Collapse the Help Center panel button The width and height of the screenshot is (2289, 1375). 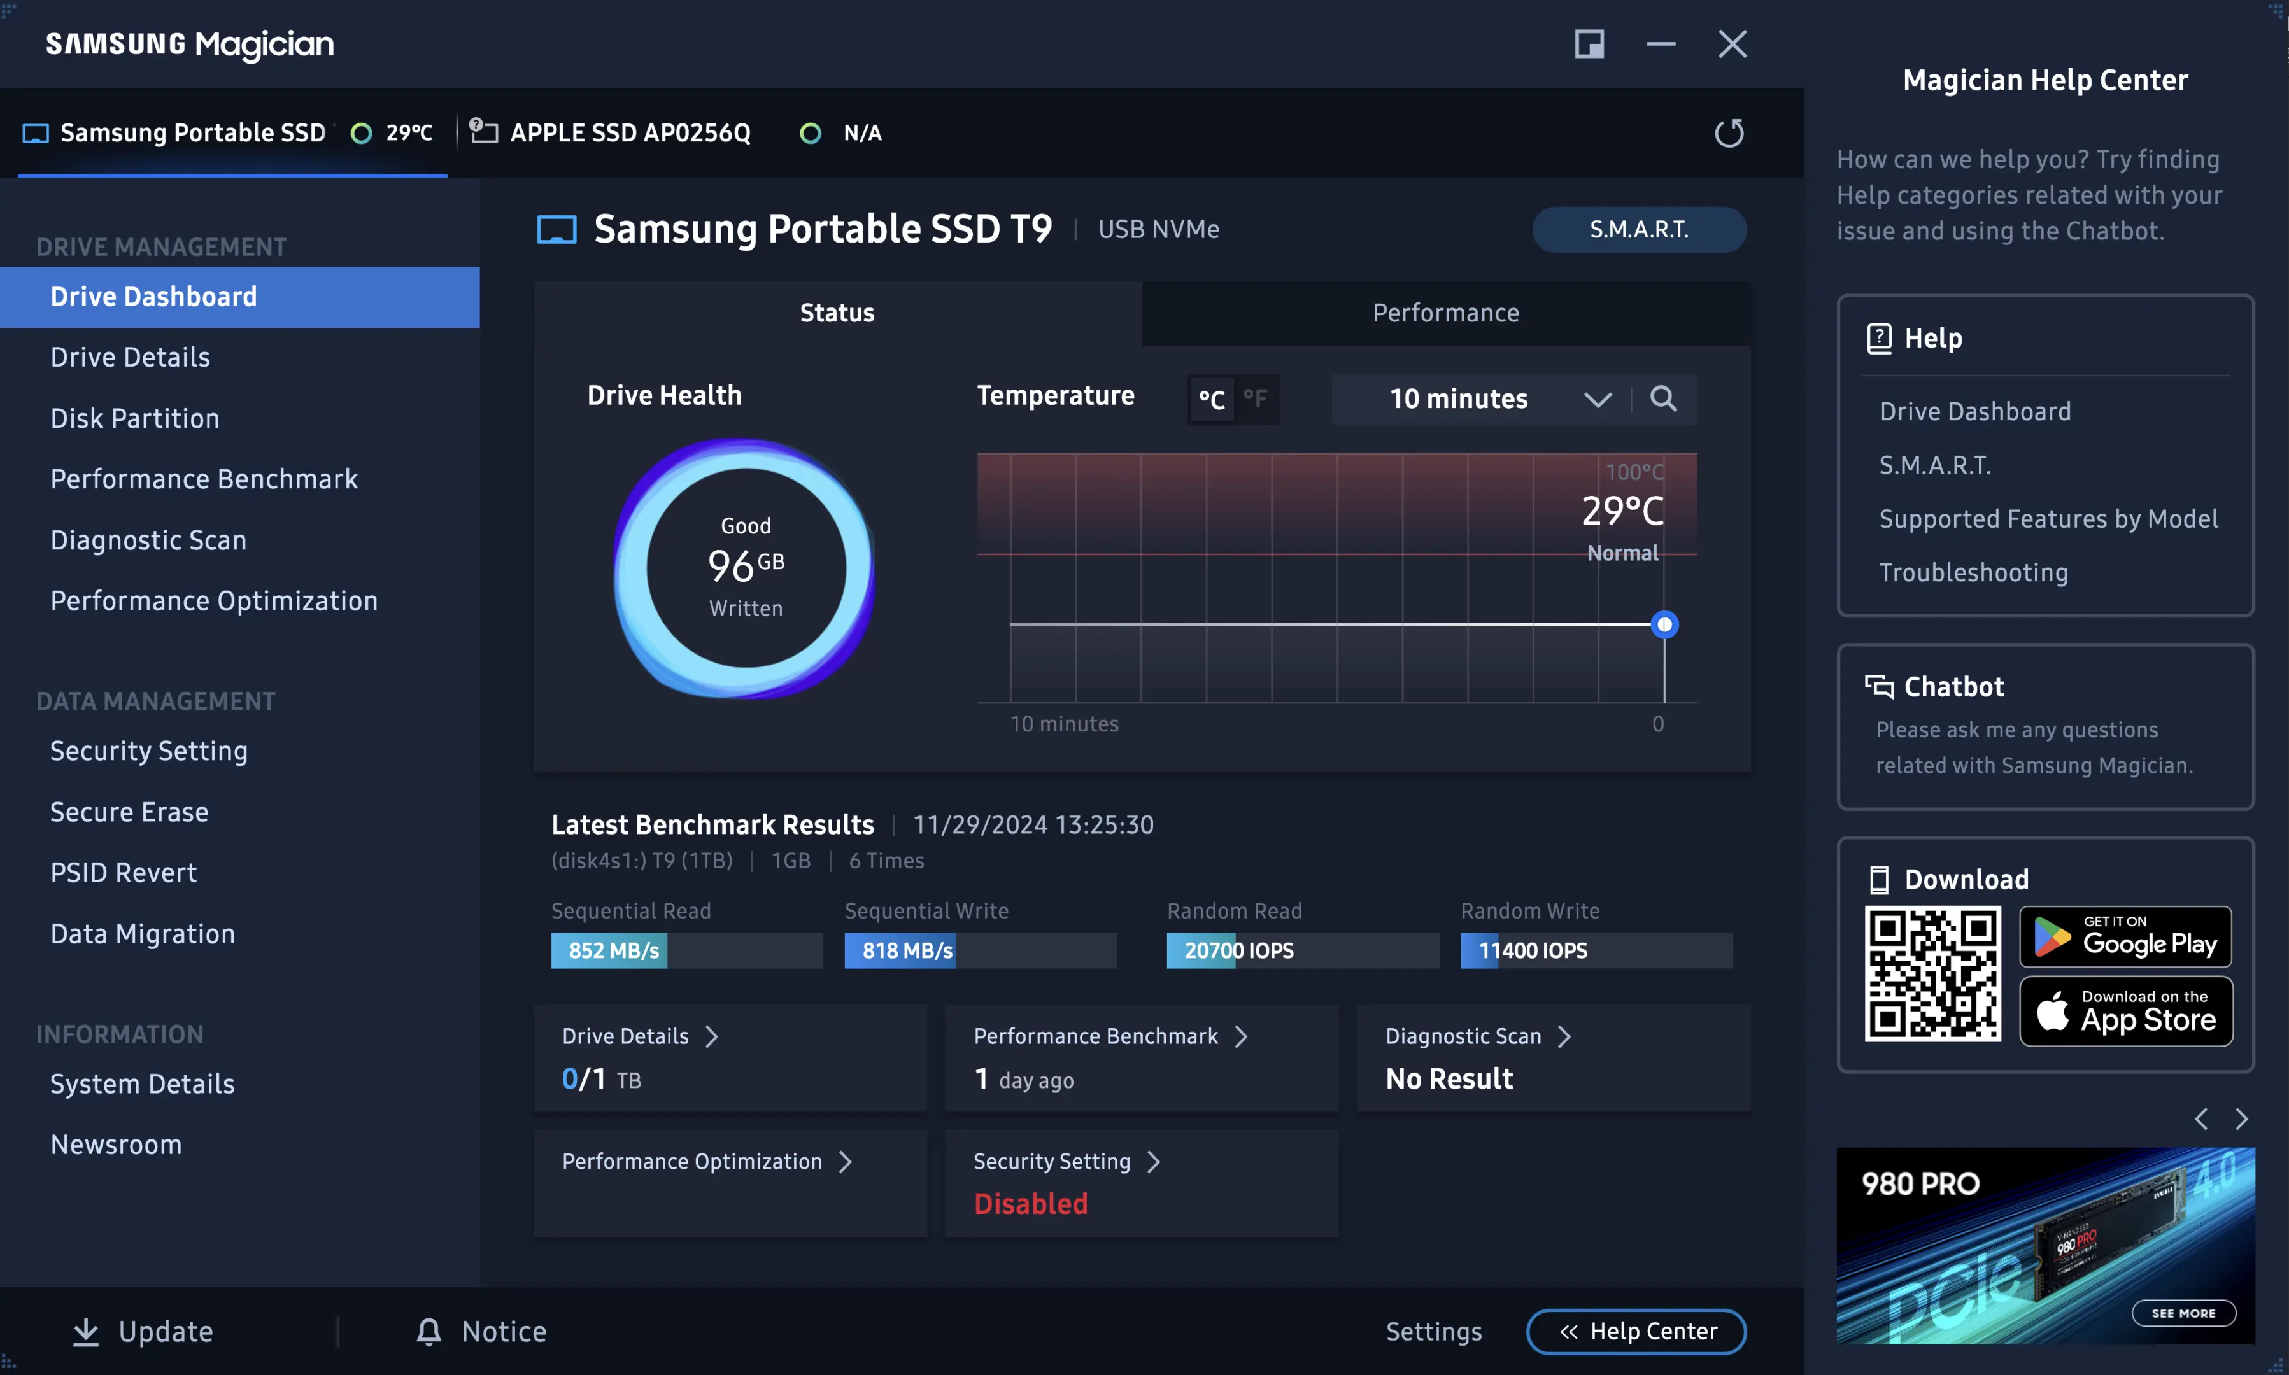1636,1332
